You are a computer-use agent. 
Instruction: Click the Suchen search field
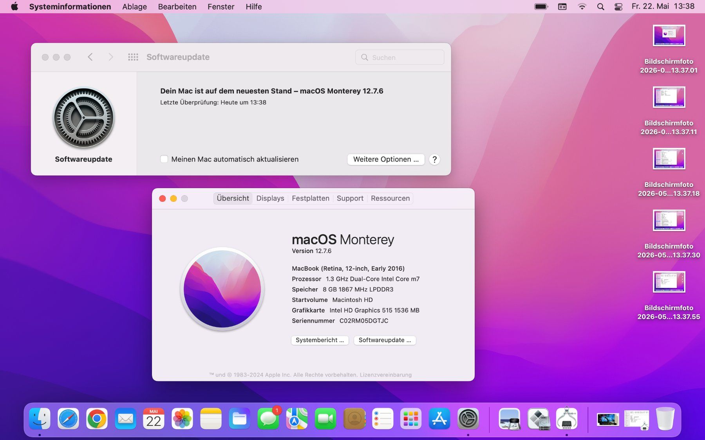click(399, 57)
